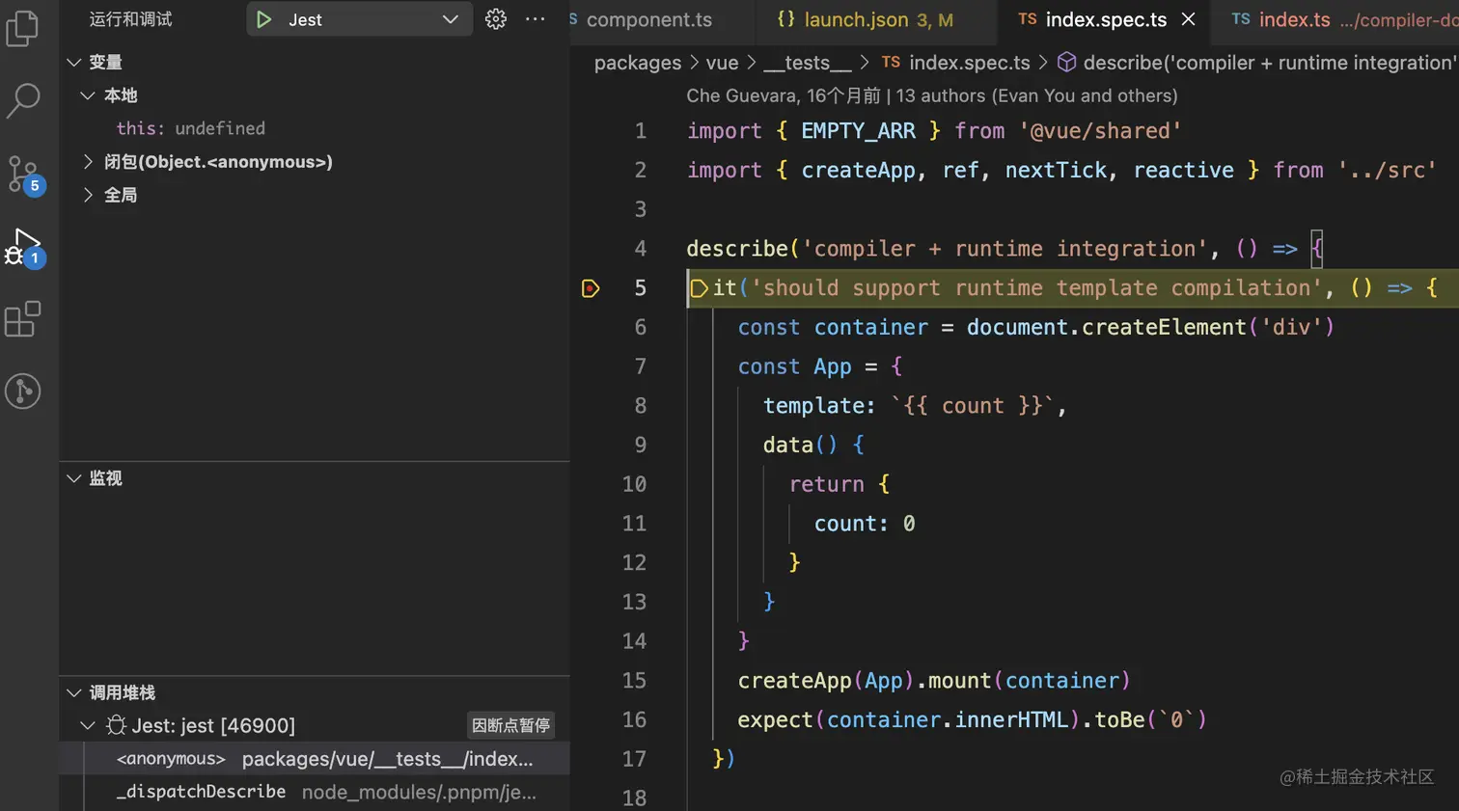
Task: Open the Run and Debug view icon
Action: pyautogui.click(x=25, y=249)
